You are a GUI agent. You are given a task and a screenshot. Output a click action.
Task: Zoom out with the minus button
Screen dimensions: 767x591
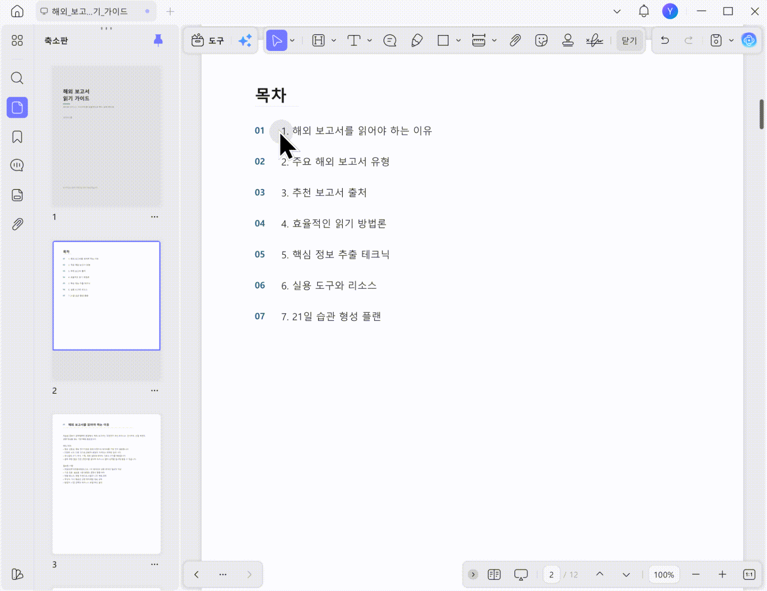pyautogui.click(x=696, y=575)
